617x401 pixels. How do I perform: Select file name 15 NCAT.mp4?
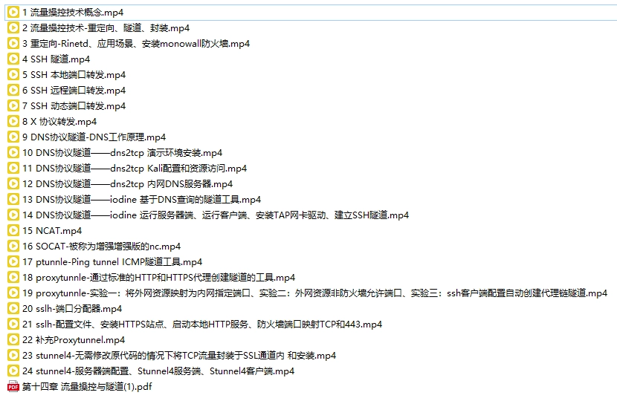point(52,231)
